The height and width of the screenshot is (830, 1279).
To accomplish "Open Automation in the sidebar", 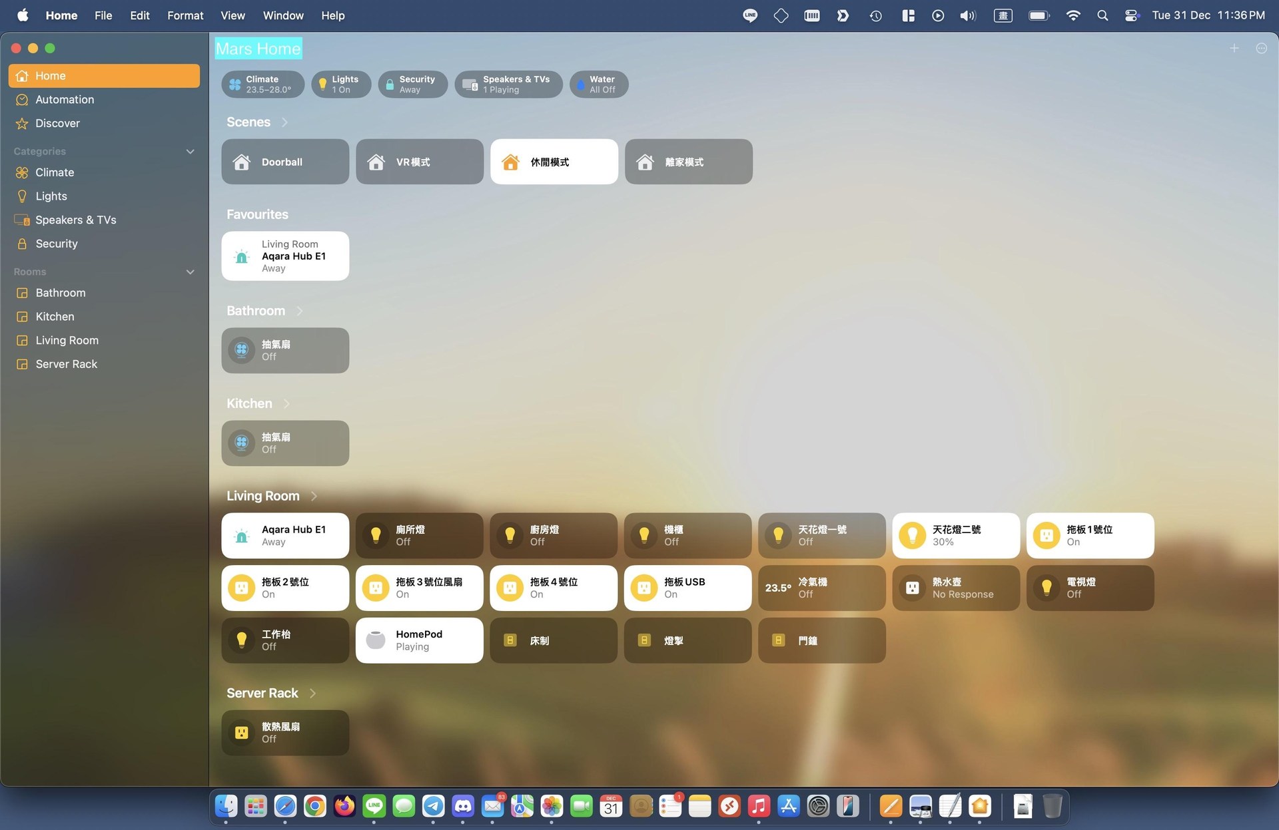I will [65, 99].
